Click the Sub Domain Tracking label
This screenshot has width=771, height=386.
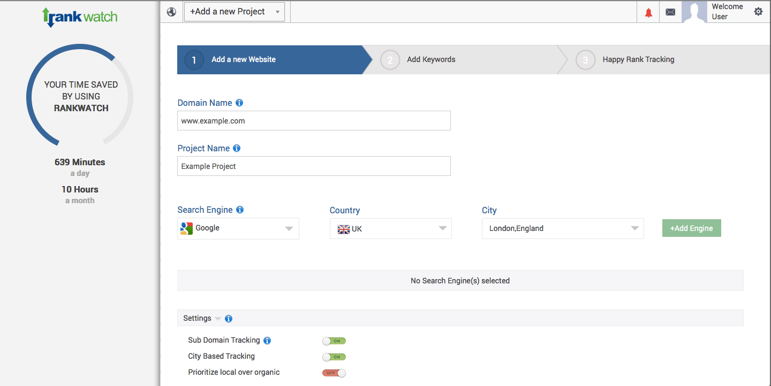tap(224, 340)
